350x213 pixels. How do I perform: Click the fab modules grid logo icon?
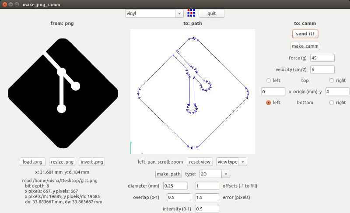coord(191,13)
